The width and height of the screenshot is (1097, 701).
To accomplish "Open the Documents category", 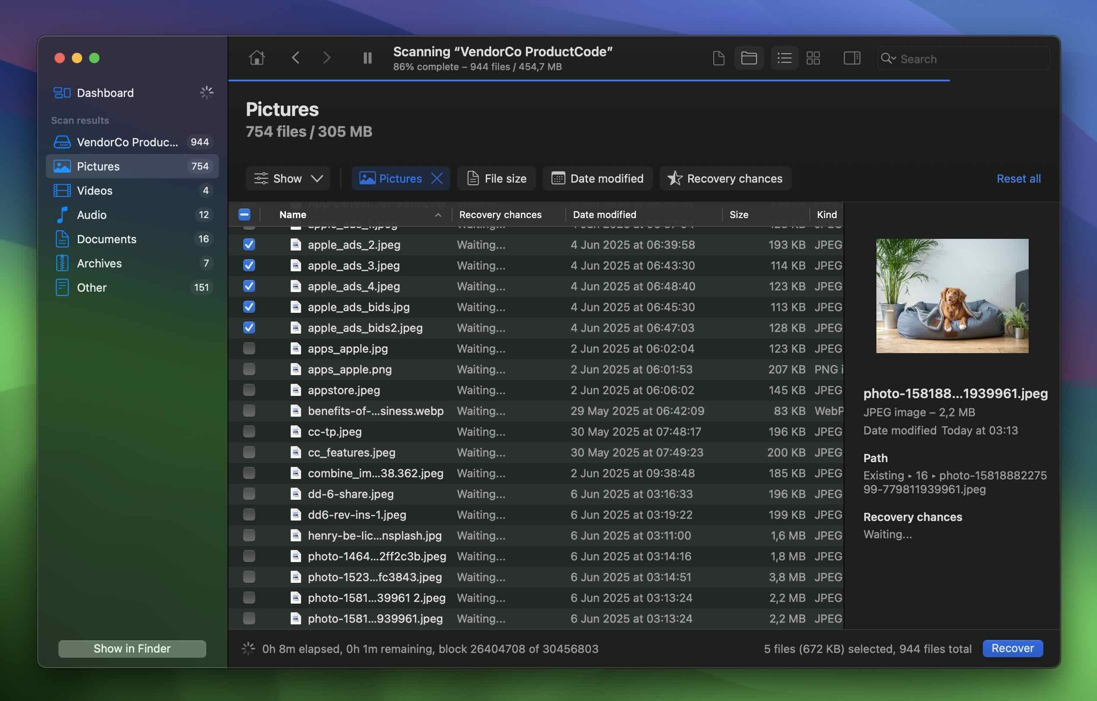I will coord(132,239).
